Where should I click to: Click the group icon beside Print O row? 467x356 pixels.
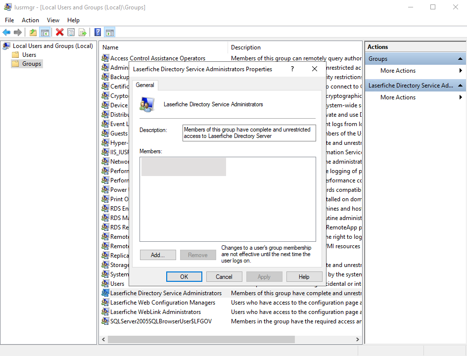pos(105,199)
